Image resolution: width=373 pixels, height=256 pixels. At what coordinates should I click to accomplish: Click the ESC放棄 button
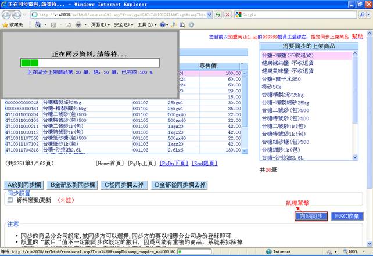click(347, 216)
